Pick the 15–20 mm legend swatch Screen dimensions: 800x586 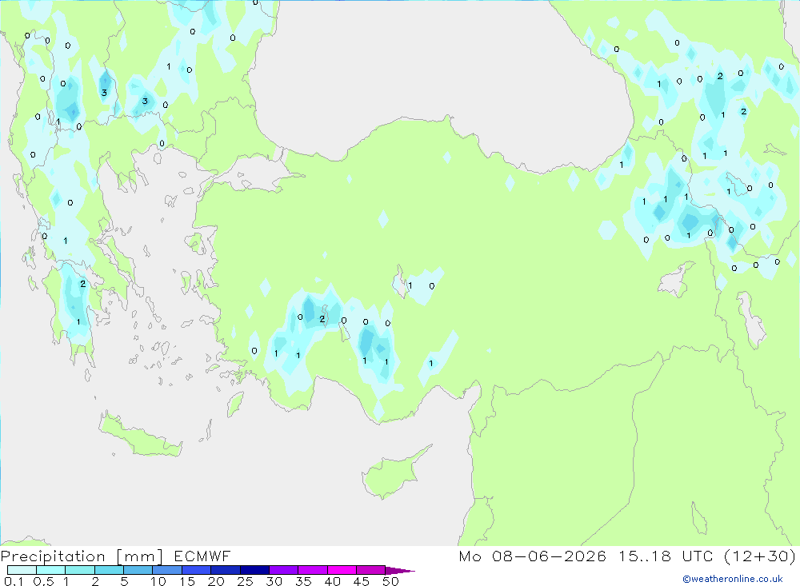click(196, 570)
